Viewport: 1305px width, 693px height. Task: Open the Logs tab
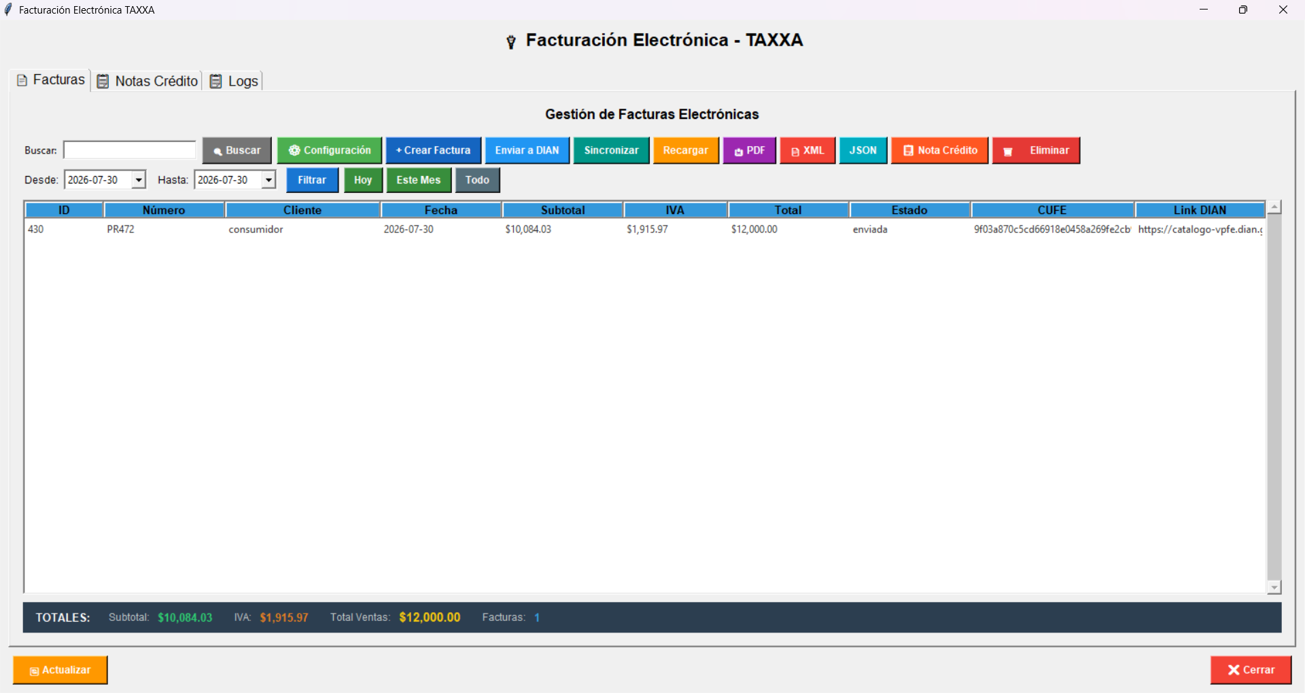pos(234,81)
